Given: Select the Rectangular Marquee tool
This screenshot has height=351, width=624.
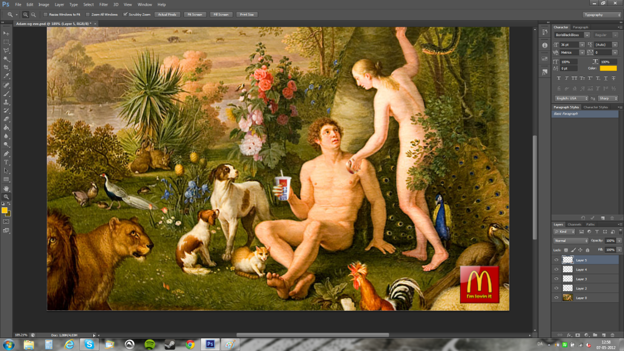Looking at the screenshot, I should coord(6,42).
